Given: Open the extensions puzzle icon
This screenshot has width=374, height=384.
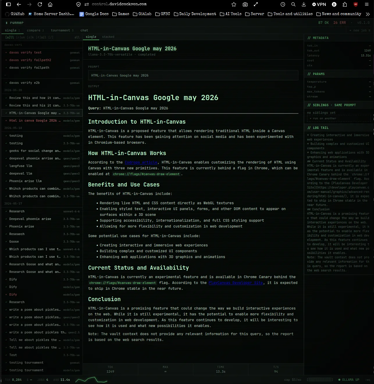Looking at the screenshot, I should pyautogui.click(x=345, y=4).
